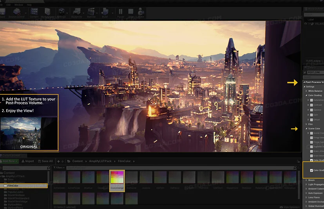Enable the Offset checkbox
The image size is (324, 209).
pos(311,120)
